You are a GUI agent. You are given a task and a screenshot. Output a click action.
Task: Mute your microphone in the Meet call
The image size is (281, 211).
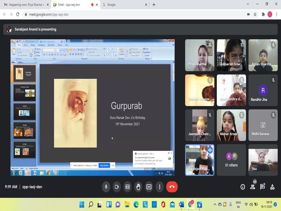(106, 187)
